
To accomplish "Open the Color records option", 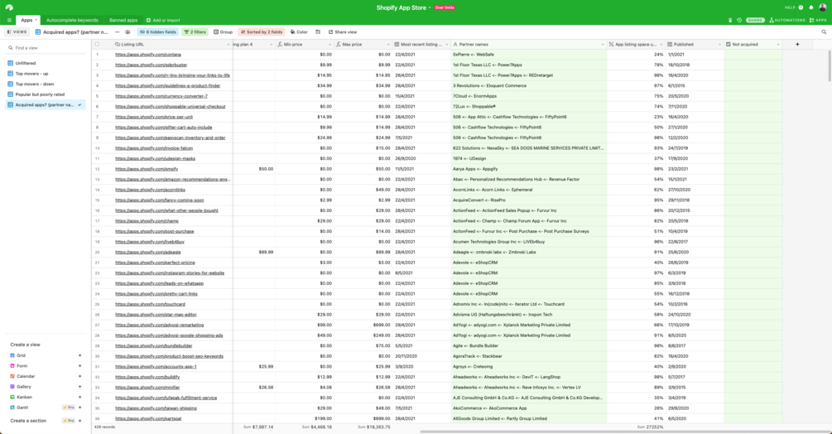I will (x=299, y=31).
